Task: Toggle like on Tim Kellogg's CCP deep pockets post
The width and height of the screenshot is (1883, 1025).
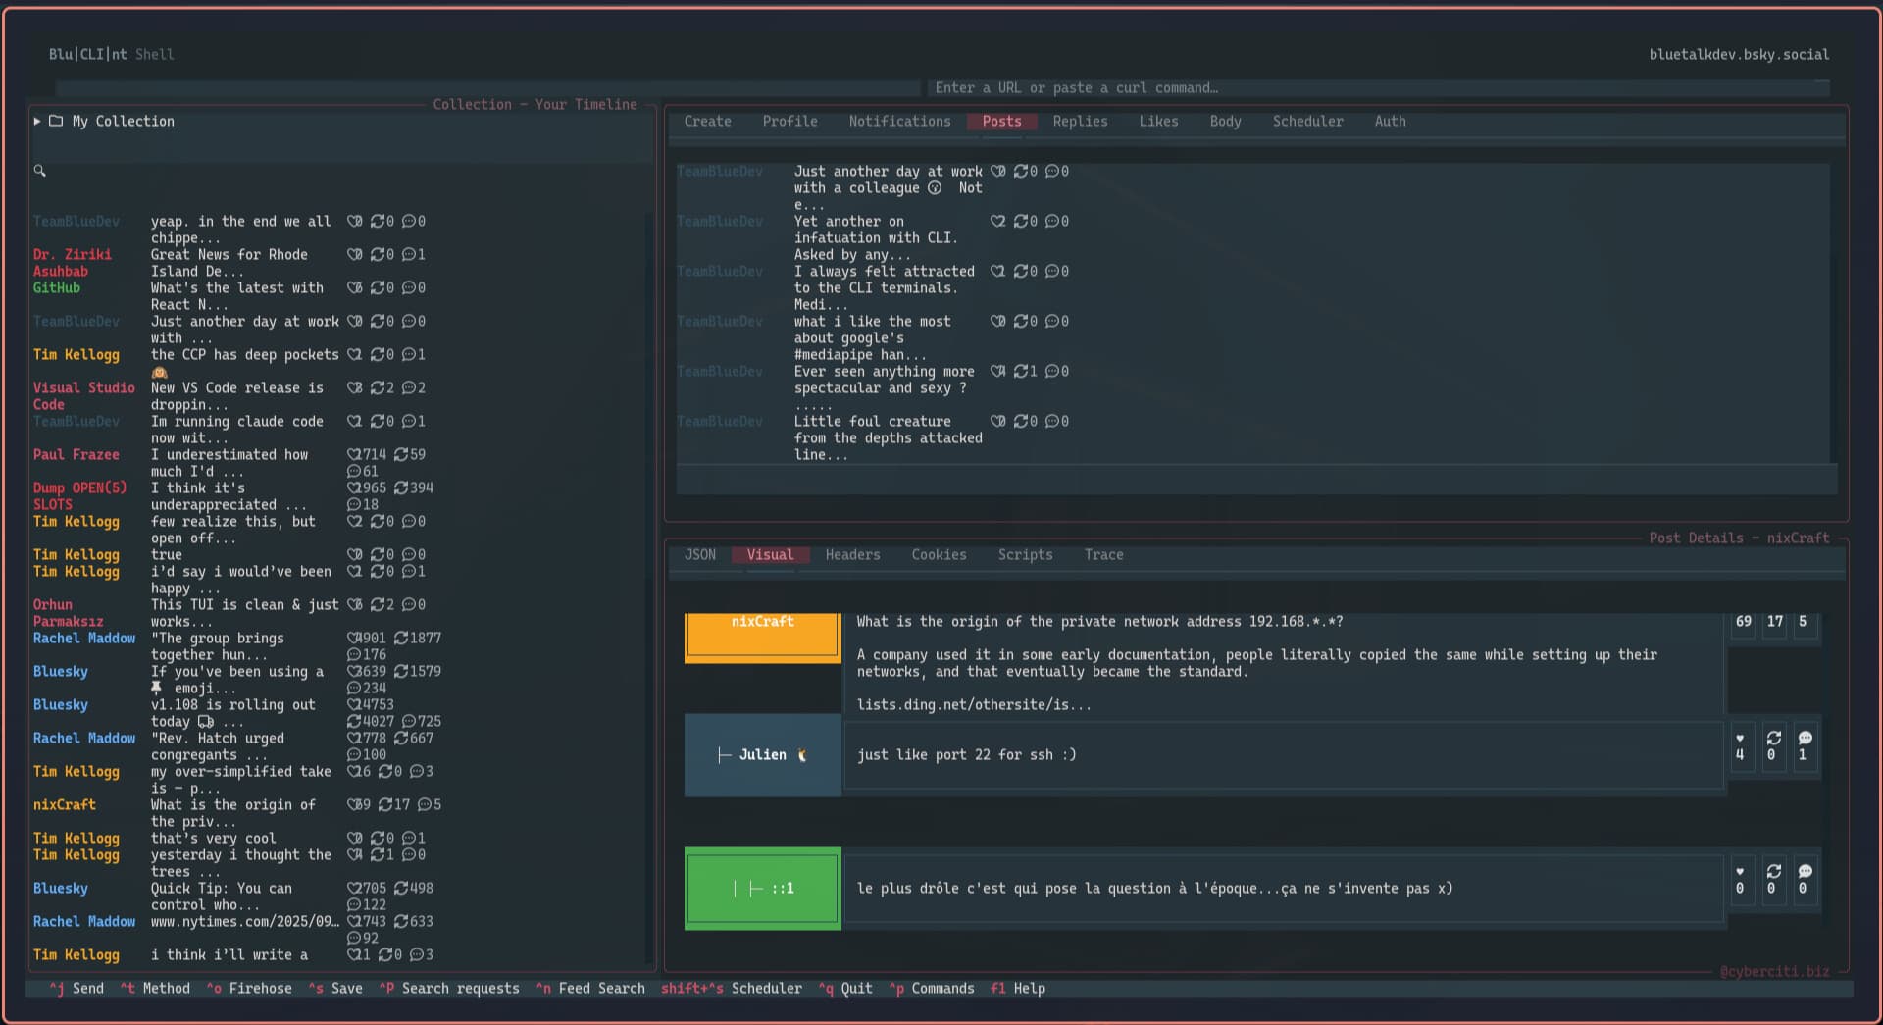Action: (353, 354)
